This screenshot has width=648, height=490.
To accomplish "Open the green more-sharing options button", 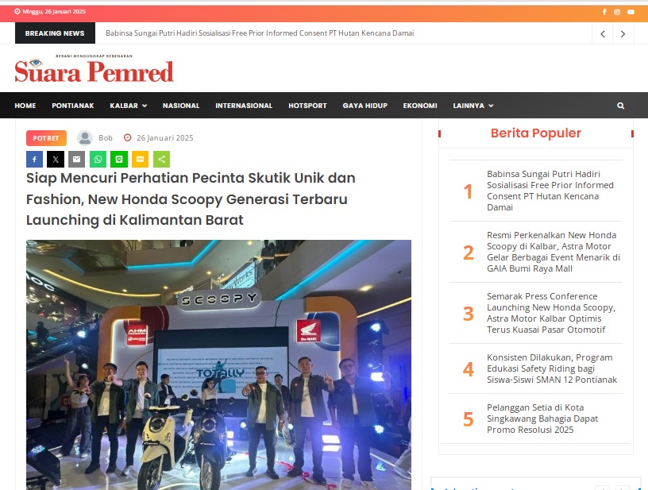I will (x=161, y=159).
